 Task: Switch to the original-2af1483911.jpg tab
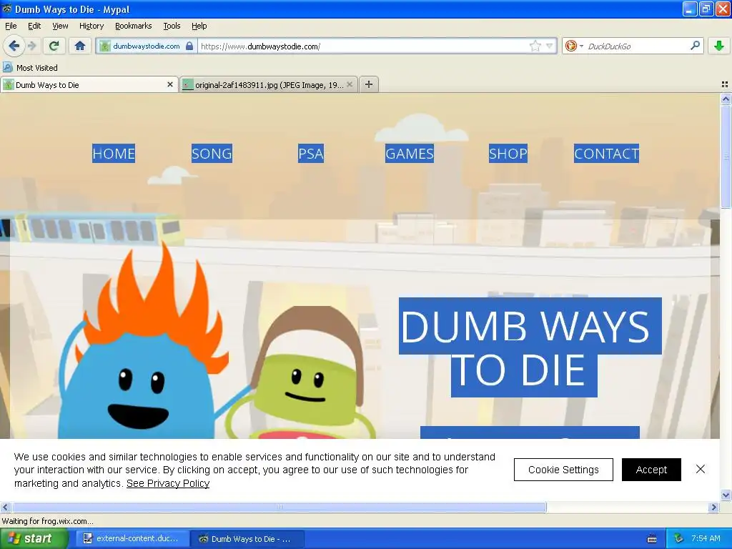coord(269,84)
